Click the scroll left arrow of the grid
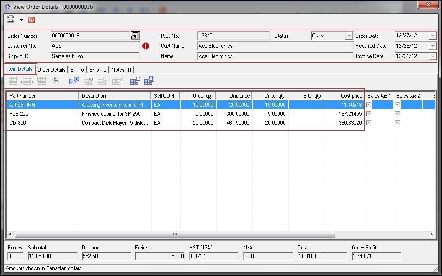Screen dimensions: 442x276 (10, 234)
